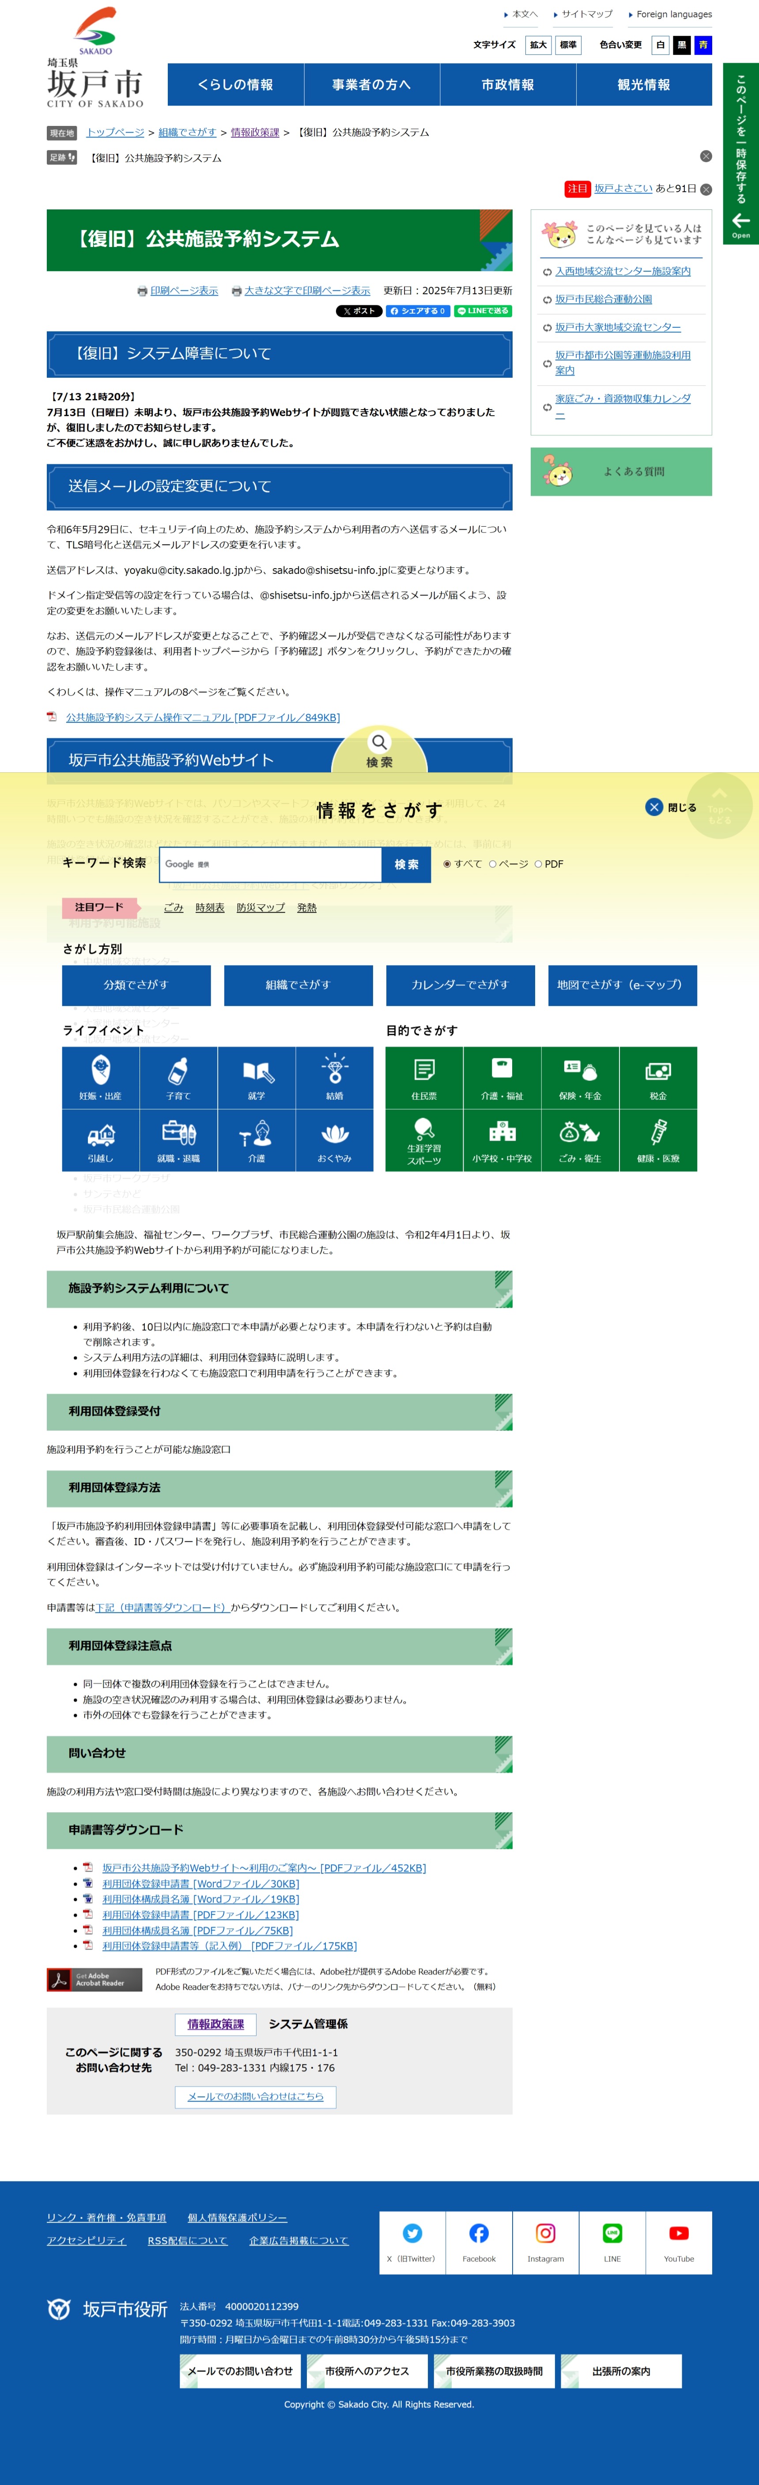Select the 生涯学習スポーツ purpose icon
759x2485 pixels.
[x=424, y=1140]
